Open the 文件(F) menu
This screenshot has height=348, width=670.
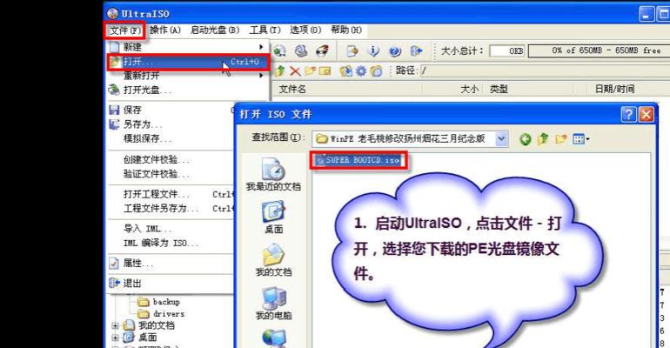[x=125, y=30]
